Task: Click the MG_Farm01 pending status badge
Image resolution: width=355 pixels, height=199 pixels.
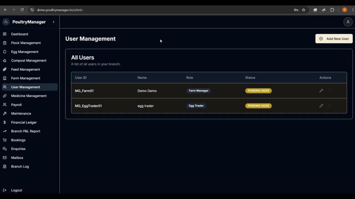Action: click(258, 91)
